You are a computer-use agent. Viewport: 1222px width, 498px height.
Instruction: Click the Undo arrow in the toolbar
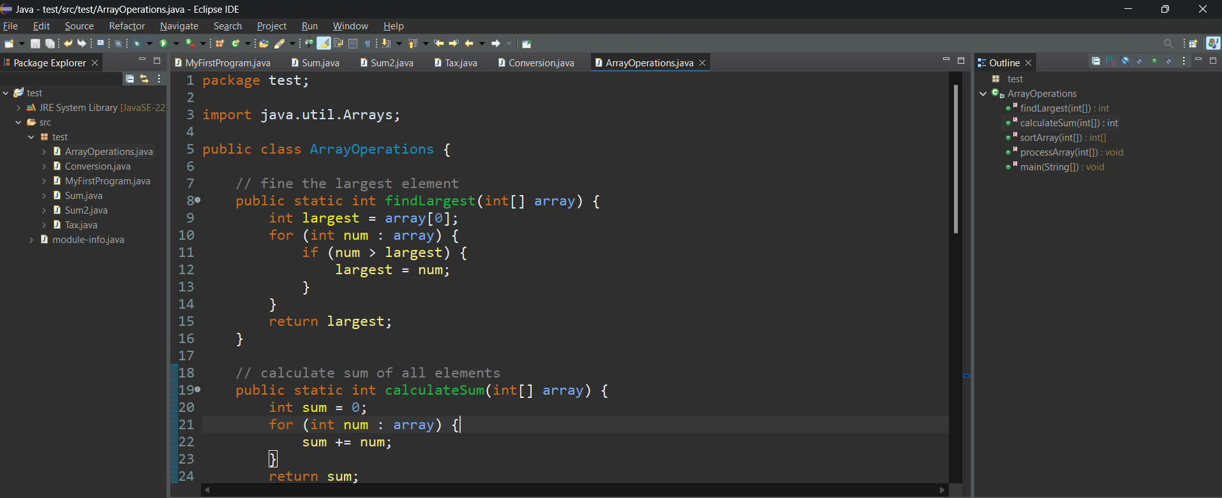68,43
